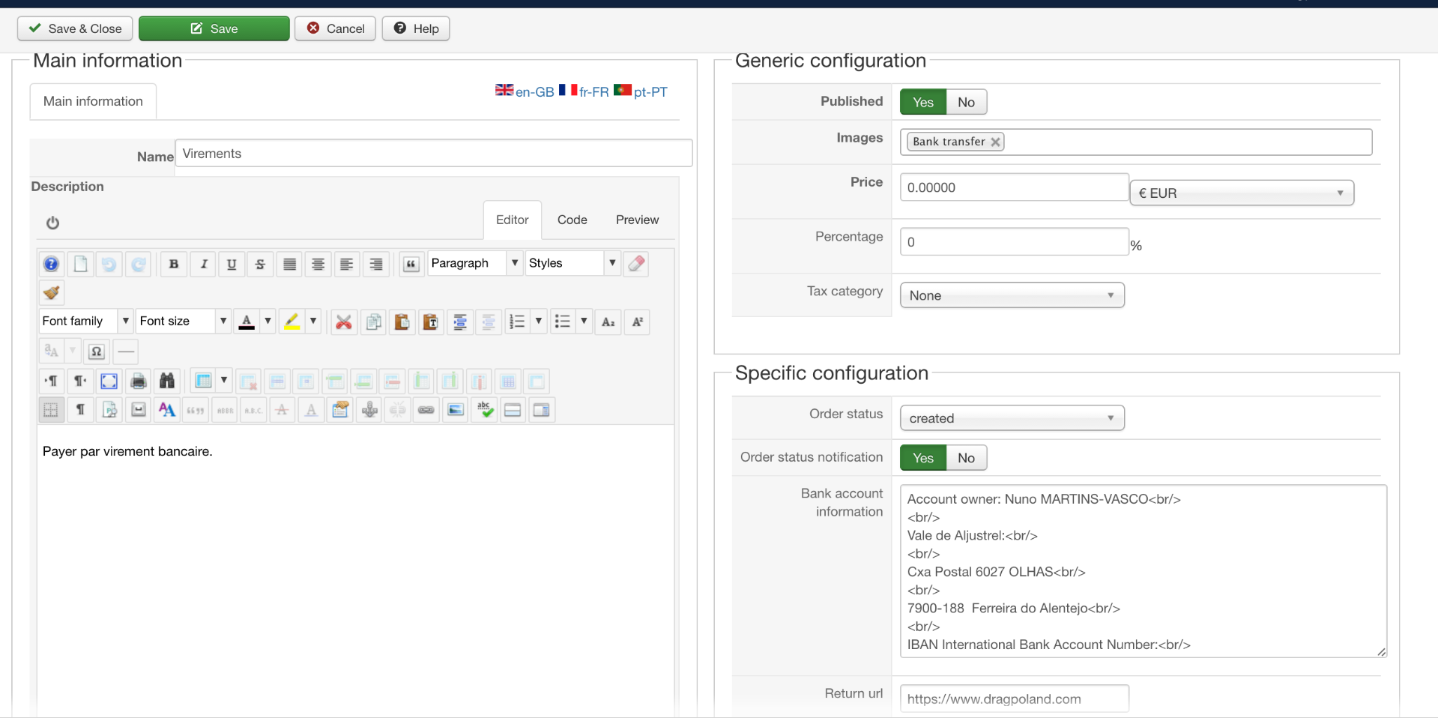Image resolution: width=1438 pixels, height=718 pixels.
Task: Open the text color picker swatch
Action: tap(247, 322)
